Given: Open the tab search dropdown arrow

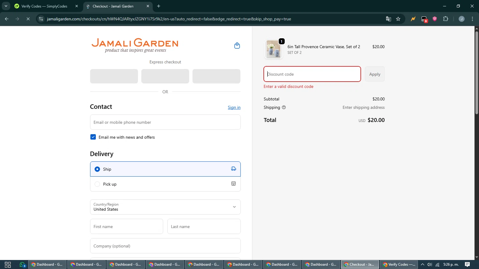Looking at the screenshot, I should (x=6, y=6).
